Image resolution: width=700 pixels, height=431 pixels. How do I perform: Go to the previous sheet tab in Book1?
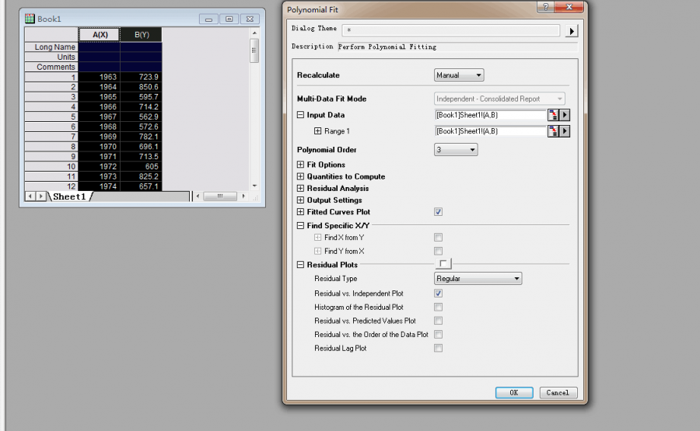pos(30,196)
